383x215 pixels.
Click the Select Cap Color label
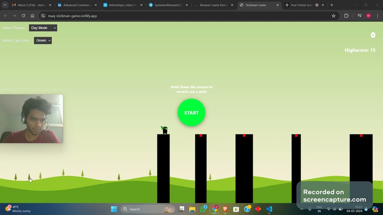point(16,40)
